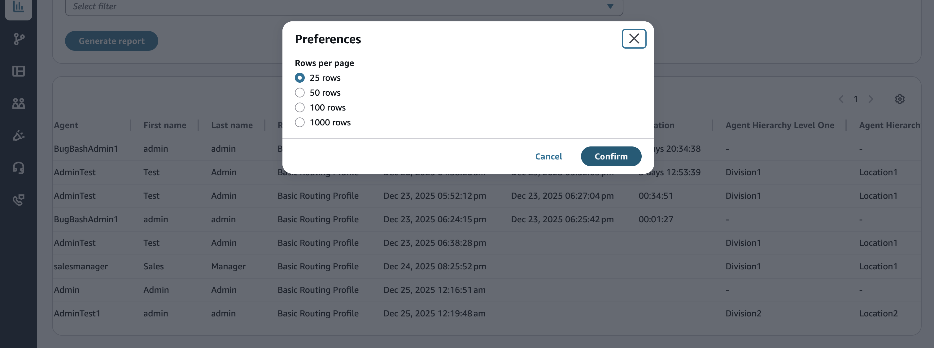Open the analytics bar chart sidebar icon
Image resolution: width=934 pixels, height=348 pixels.
click(18, 6)
